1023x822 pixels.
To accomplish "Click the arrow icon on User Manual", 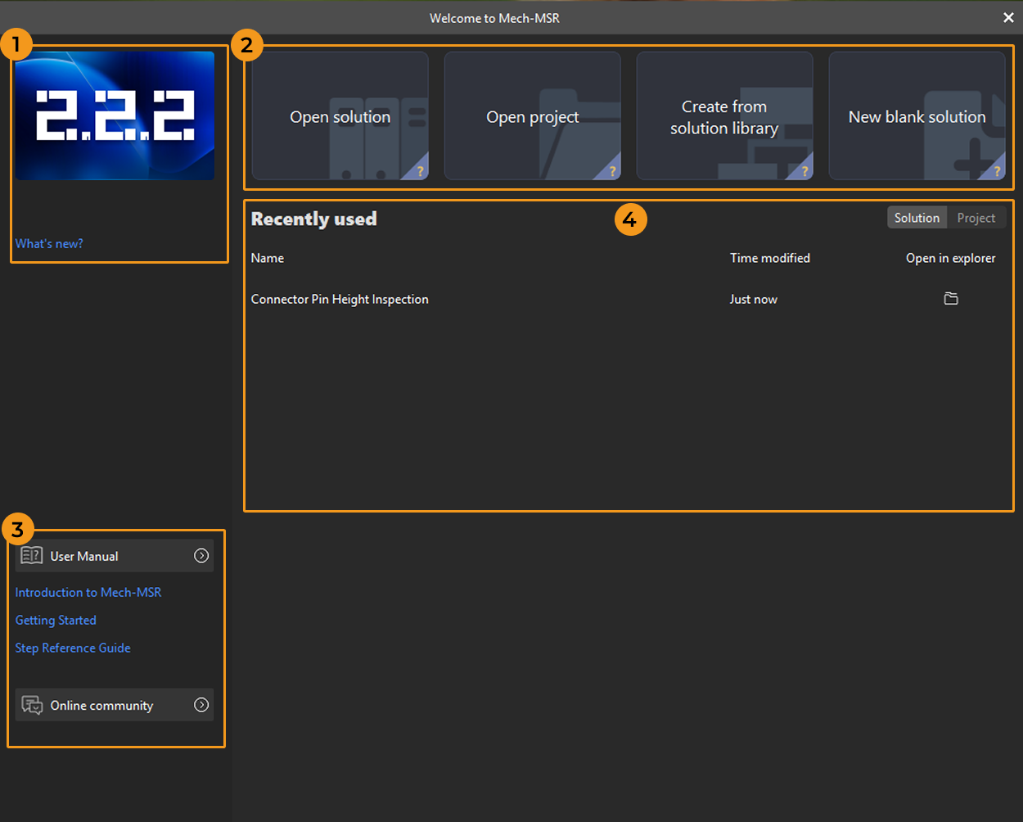I will click(201, 556).
